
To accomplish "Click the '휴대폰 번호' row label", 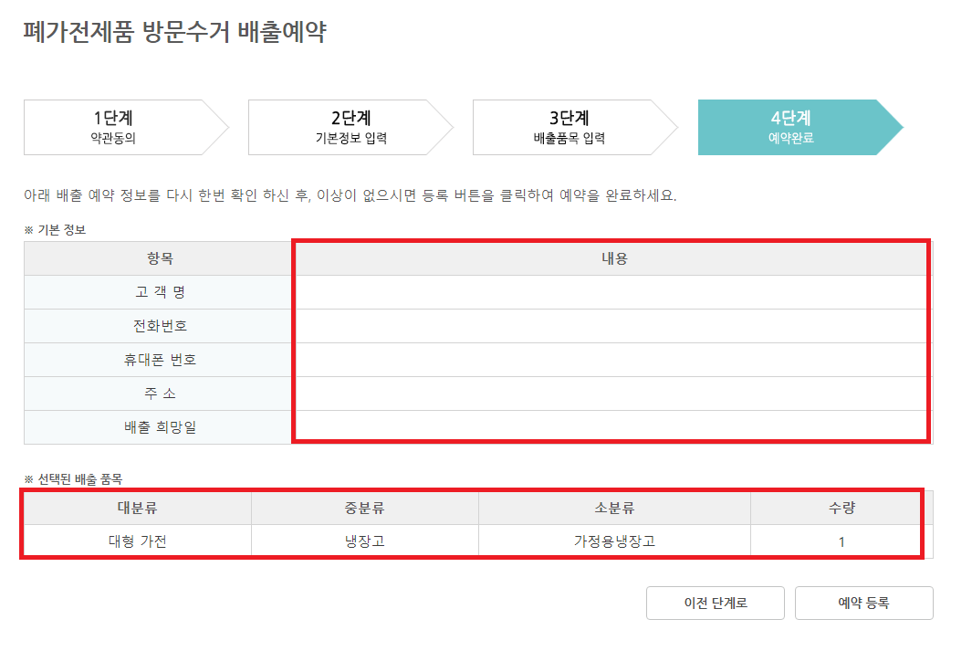I will (160, 360).
